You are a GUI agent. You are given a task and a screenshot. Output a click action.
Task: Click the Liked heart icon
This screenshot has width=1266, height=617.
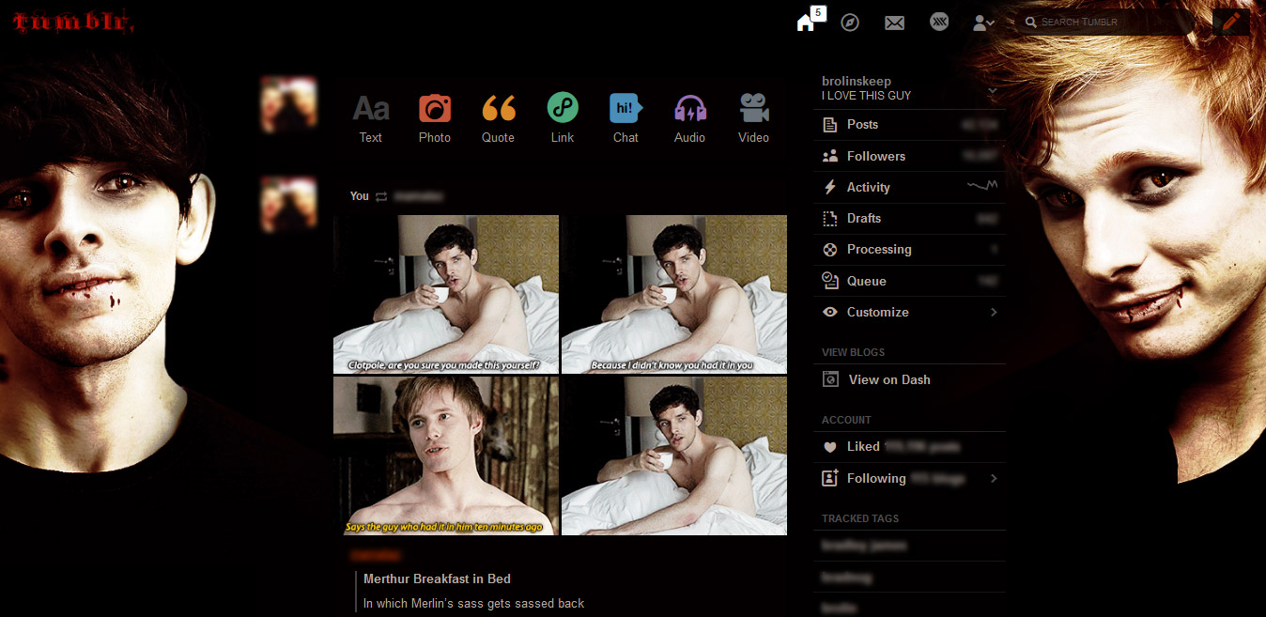pyautogui.click(x=829, y=447)
